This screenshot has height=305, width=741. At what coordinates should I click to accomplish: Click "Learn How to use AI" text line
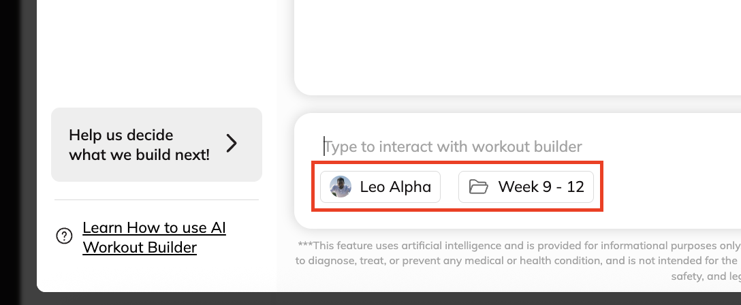(x=154, y=227)
